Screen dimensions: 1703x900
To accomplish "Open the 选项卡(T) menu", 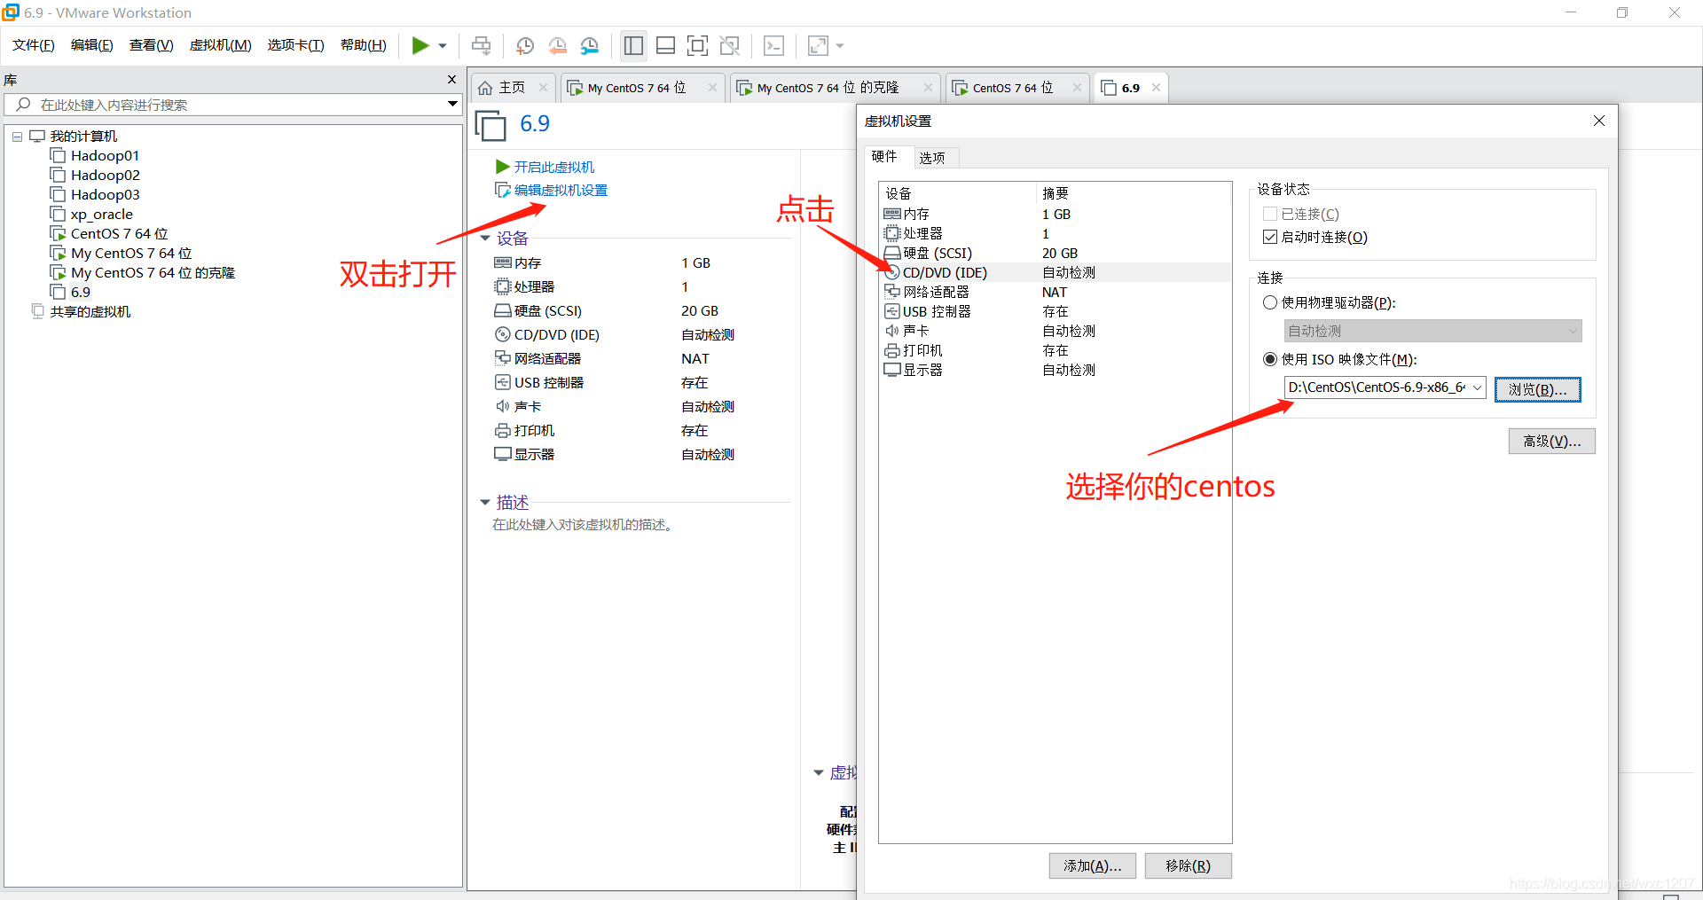I will coord(296,45).
